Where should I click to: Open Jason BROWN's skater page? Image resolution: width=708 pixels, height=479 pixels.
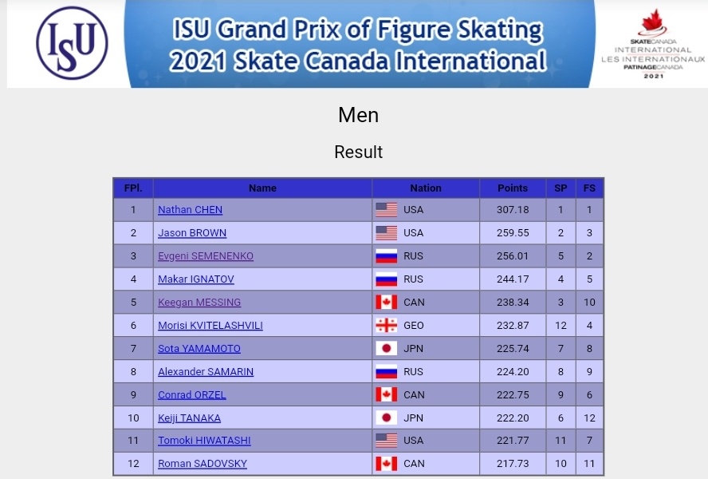click(x=192, y=233)
